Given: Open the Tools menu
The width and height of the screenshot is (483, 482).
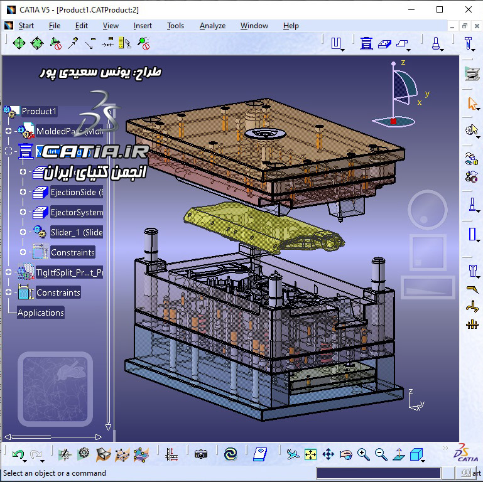Looking at the screenshot, I should [x=175, y=26].
